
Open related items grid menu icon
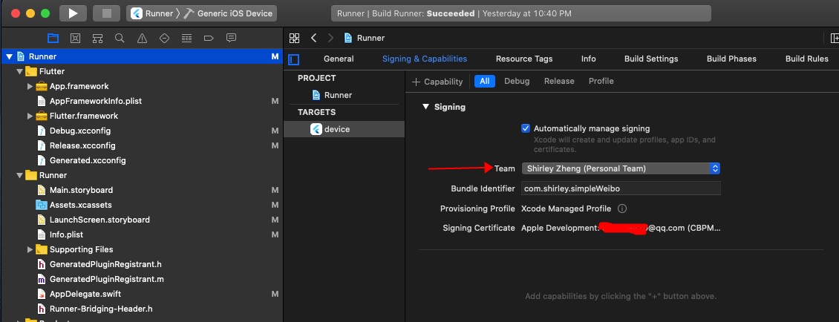294,38
